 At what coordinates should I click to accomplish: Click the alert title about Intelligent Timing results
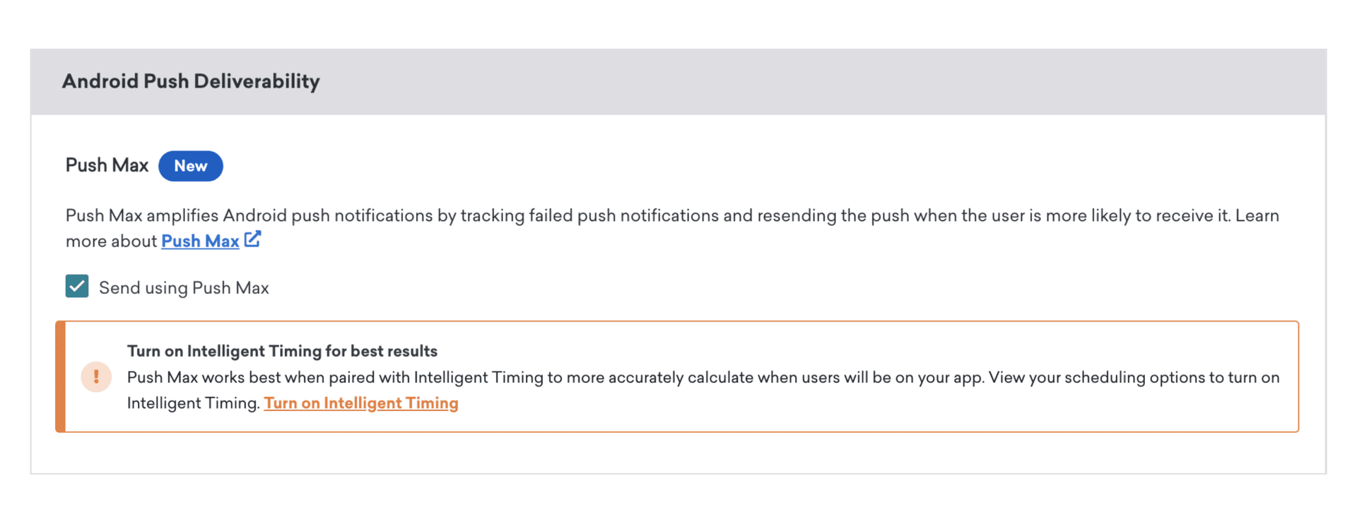[282, 351]
